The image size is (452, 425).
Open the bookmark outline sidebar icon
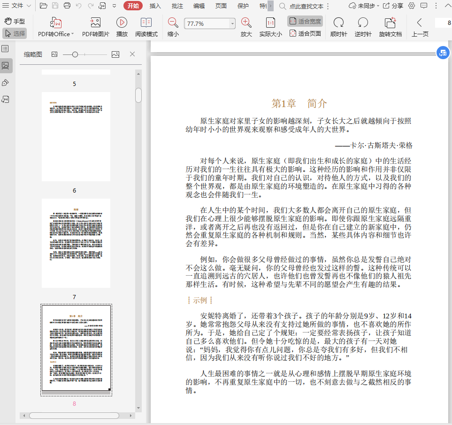[5, 49]
